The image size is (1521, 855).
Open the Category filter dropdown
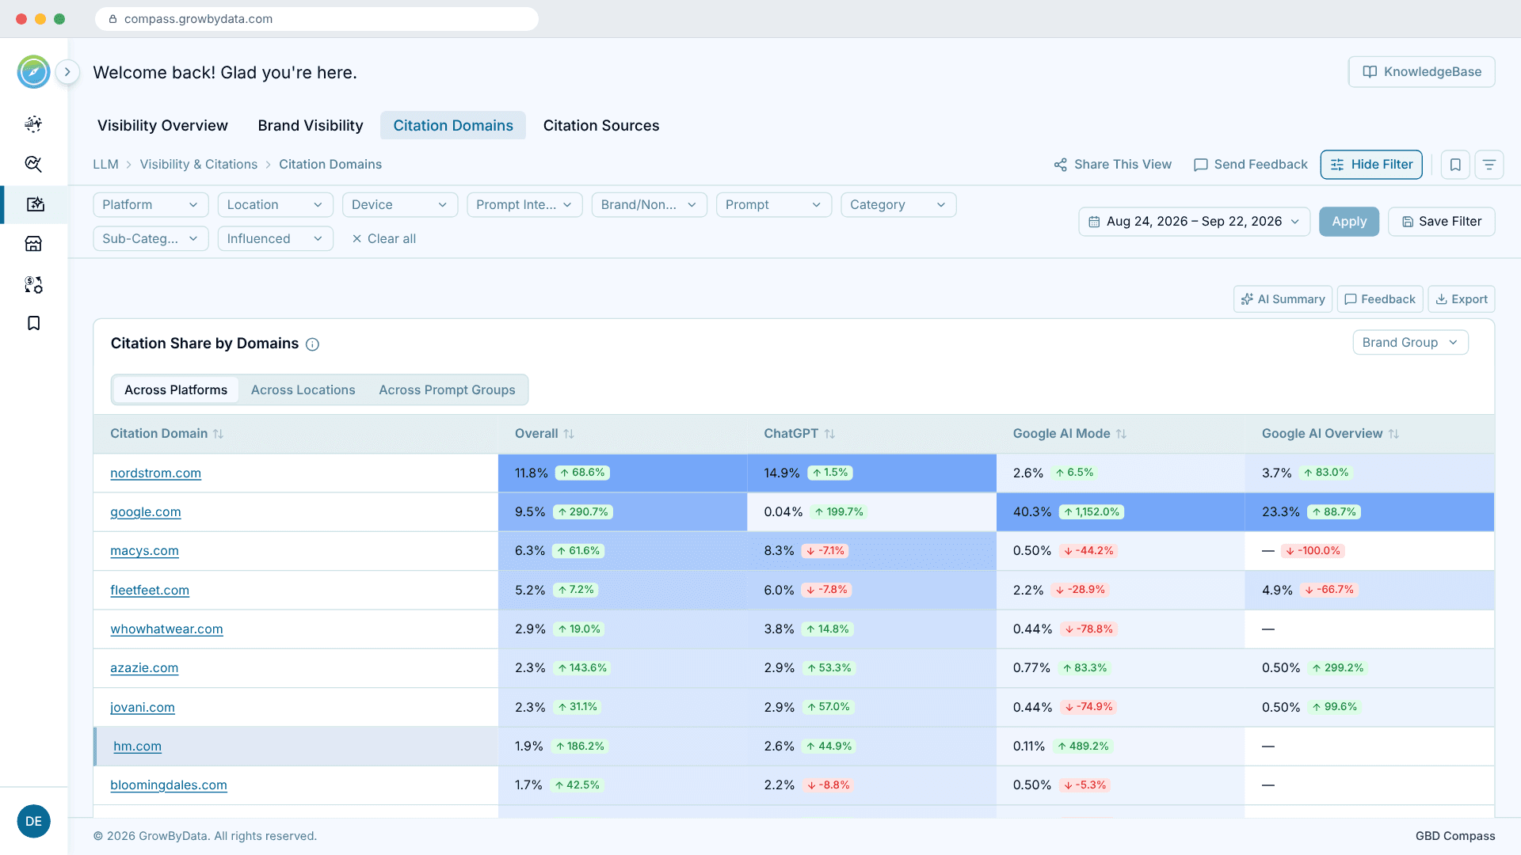point(898,205)
